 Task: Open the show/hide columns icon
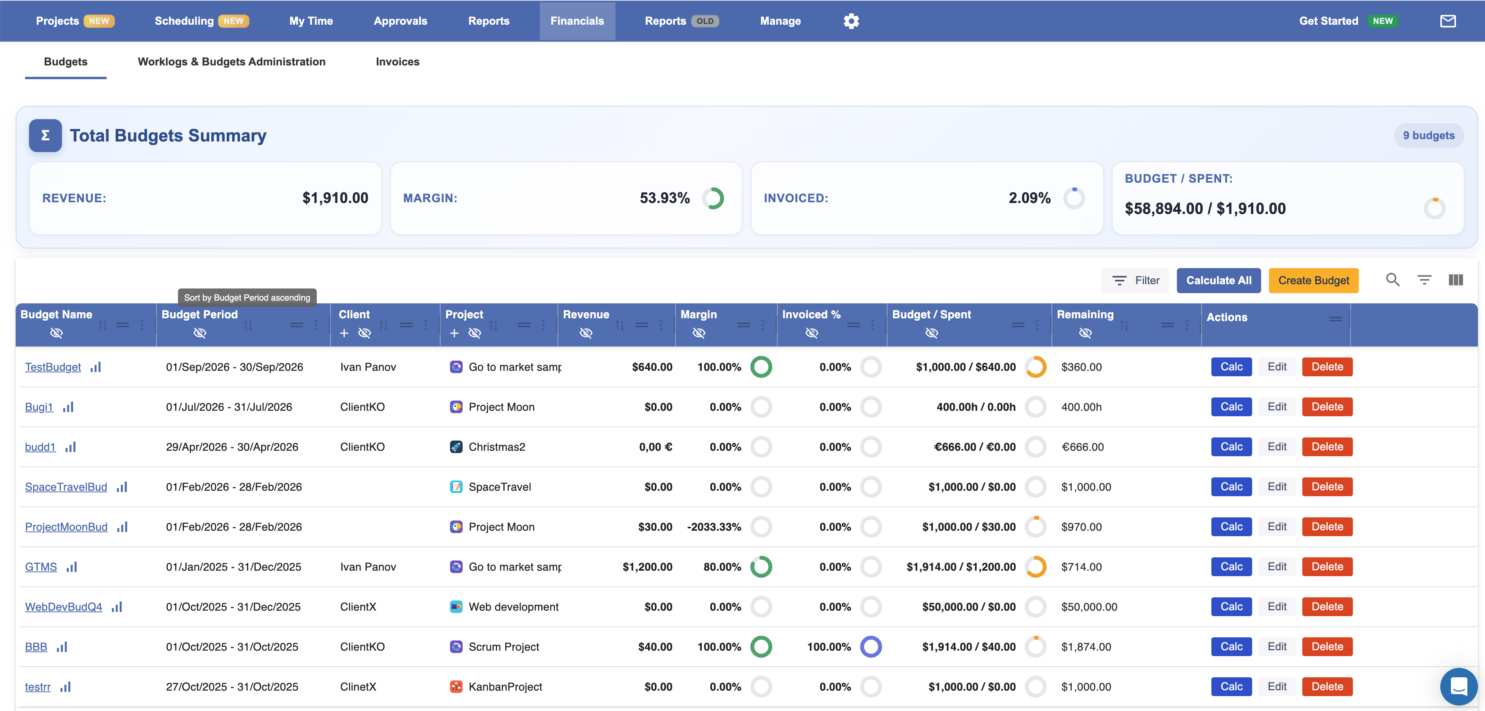click(1455, 280)
